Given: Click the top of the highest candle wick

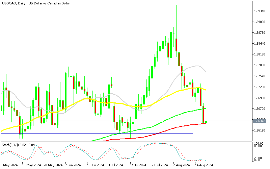Looking at the screenshot, I should click(176, 5).
